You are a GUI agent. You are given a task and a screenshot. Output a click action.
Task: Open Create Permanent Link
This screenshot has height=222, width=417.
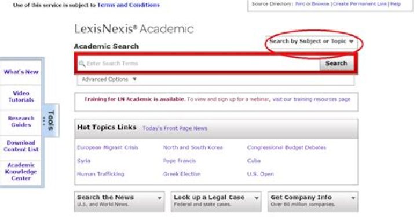click(x=360, y=4)
